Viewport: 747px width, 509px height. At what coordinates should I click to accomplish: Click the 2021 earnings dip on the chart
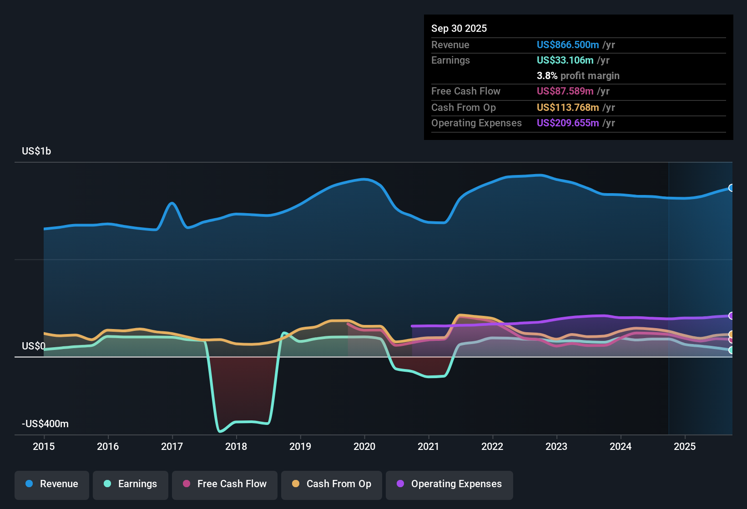(430, 376)
